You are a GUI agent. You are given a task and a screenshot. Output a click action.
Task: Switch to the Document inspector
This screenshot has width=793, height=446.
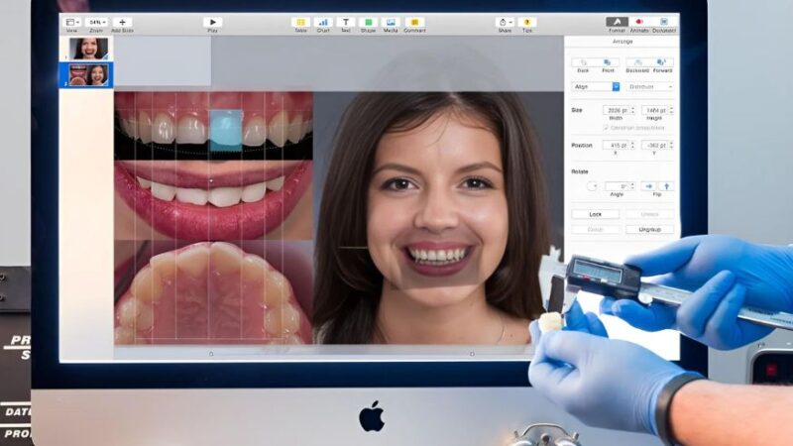point(663,22)
